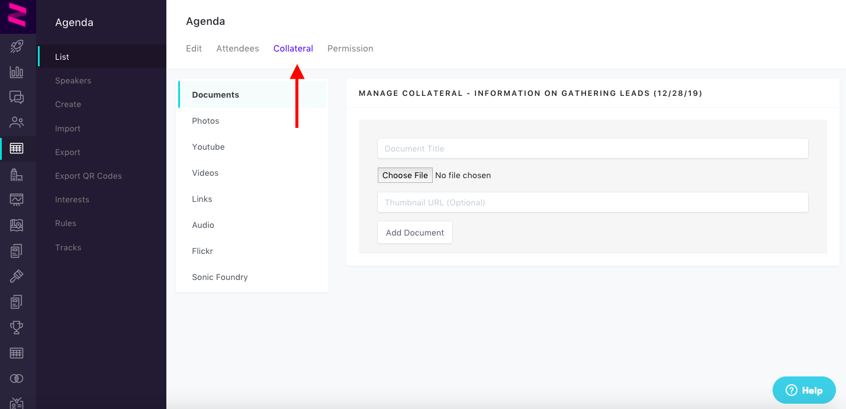Focus the Document Title field
The height and width of the screenshot is (409, 846).
coord(593,149)
